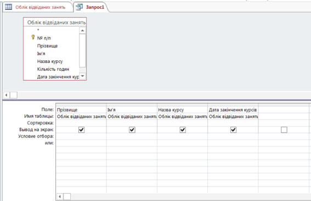Click the Ім'я field cell in the grid

(132, 110)
